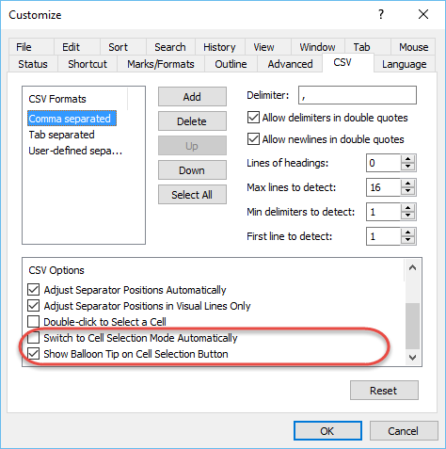Reset CSV settings with Reset button
The width and height of the screenshot is (446, 449).
tap(384, 391)
